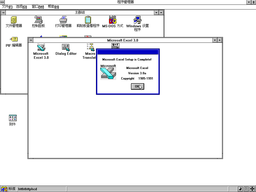This screenshot has width=256, height=192.
Task: Open the 文件管理器 (File Manager) icon
Action: [x=14, y=20]
